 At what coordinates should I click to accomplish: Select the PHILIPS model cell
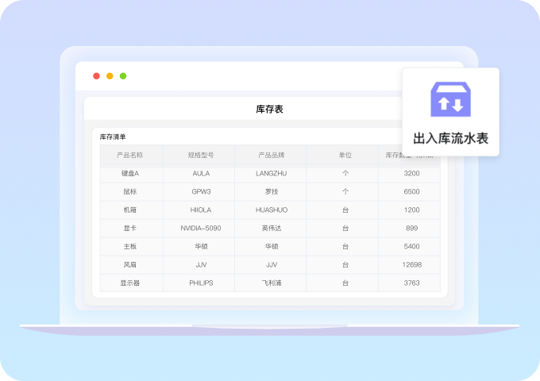coord(200,283)
